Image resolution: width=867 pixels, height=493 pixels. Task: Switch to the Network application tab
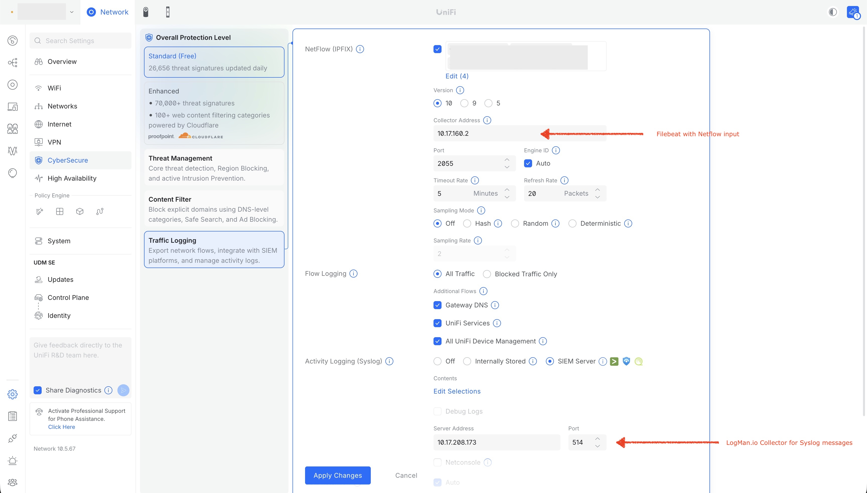pyautogui.click(x=107, y=12)
